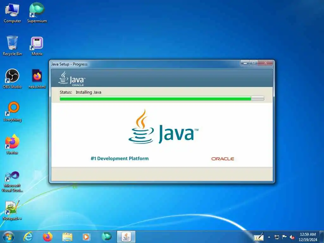Select the Supermium desktop shortcut

coord(37,13)
